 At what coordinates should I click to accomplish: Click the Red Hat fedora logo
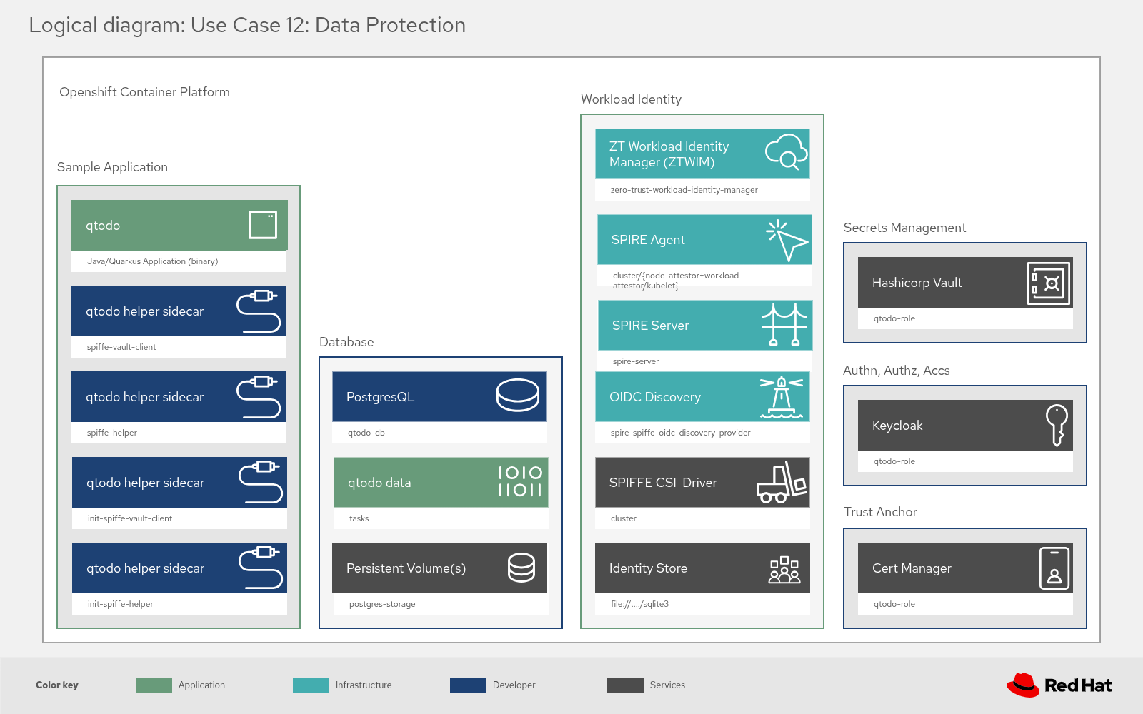pos(1023,684)
